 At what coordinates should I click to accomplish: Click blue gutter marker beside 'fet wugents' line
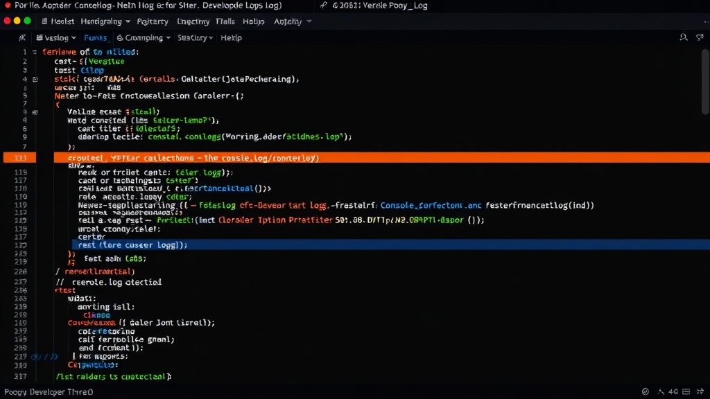(x=44, y=357)
